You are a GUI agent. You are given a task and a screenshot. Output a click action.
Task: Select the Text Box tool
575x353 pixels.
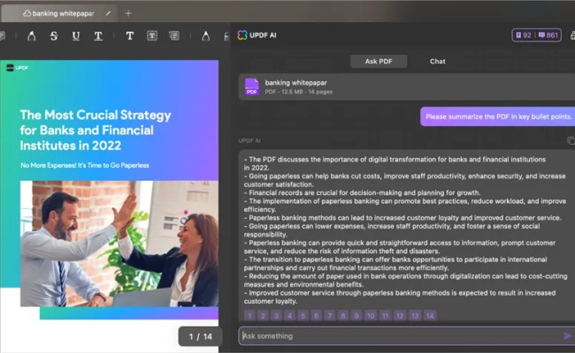tap(152, 35)
